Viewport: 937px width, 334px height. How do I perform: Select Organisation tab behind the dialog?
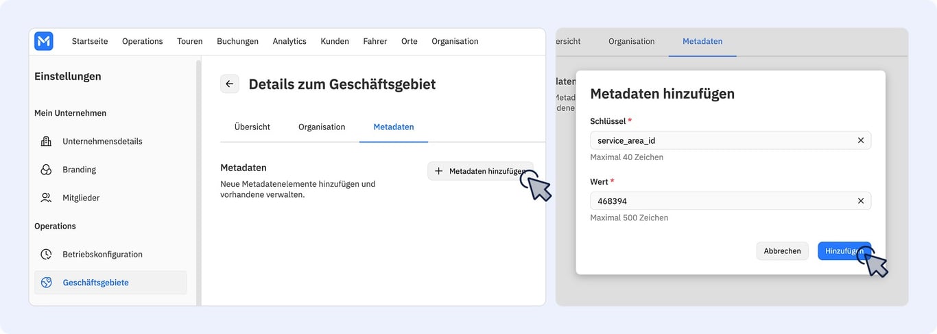[632, 42]
